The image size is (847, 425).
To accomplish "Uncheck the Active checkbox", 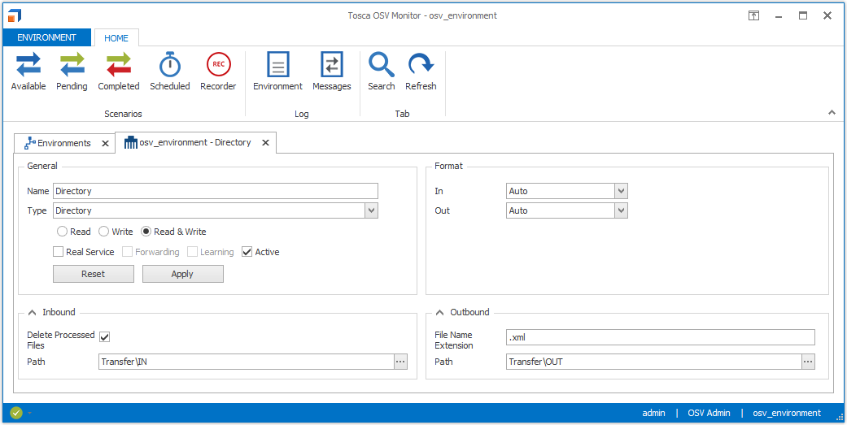I will [x=247, y=252].
